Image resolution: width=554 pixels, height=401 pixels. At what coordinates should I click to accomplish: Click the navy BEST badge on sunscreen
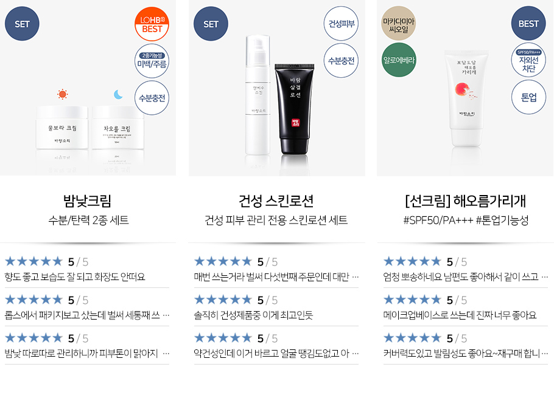pos(528,23)
